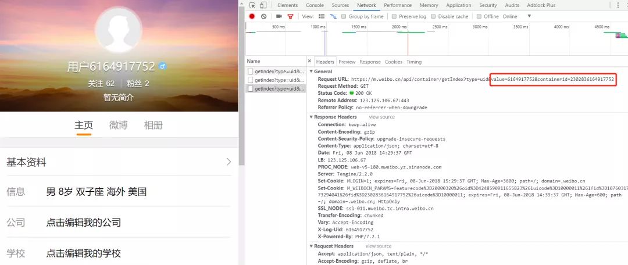Click the 2000 ms timeline marker
The height and width of the screenshot is (265, 628).
pyautogui.click(x=399, y=27)
